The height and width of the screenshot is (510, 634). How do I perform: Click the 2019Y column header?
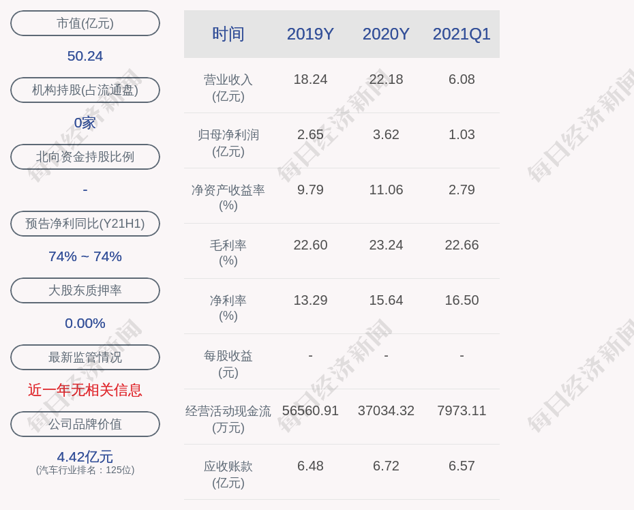tap(311, 34)
